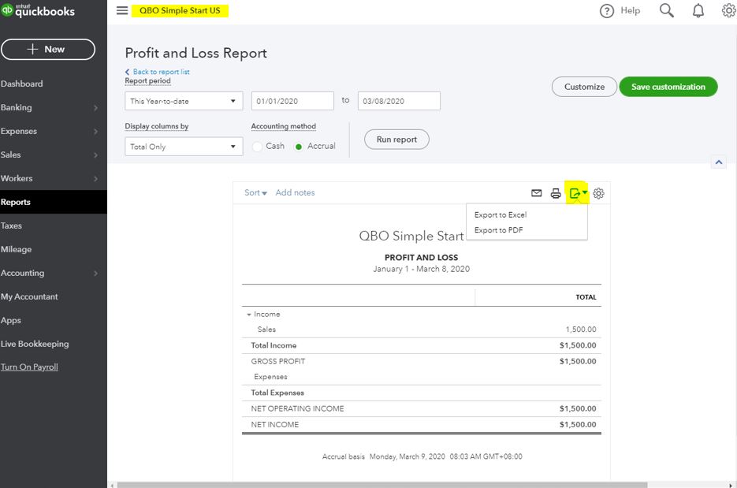This screenshot has width=737, height=488.
Task: Click the Total Income row label
Action: click(274, 345)
